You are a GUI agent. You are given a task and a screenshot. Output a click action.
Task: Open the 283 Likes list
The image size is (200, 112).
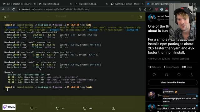187,67
